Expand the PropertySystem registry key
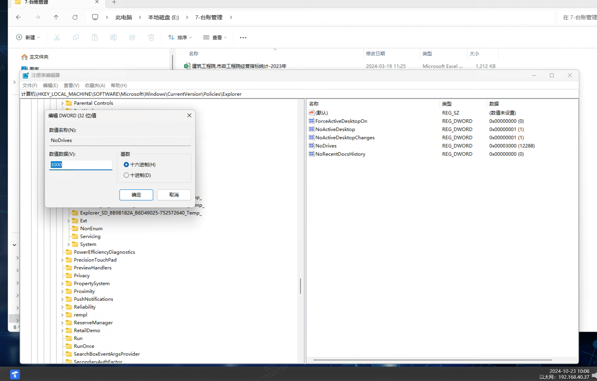597x381 pixels. (x=62, y=284)
